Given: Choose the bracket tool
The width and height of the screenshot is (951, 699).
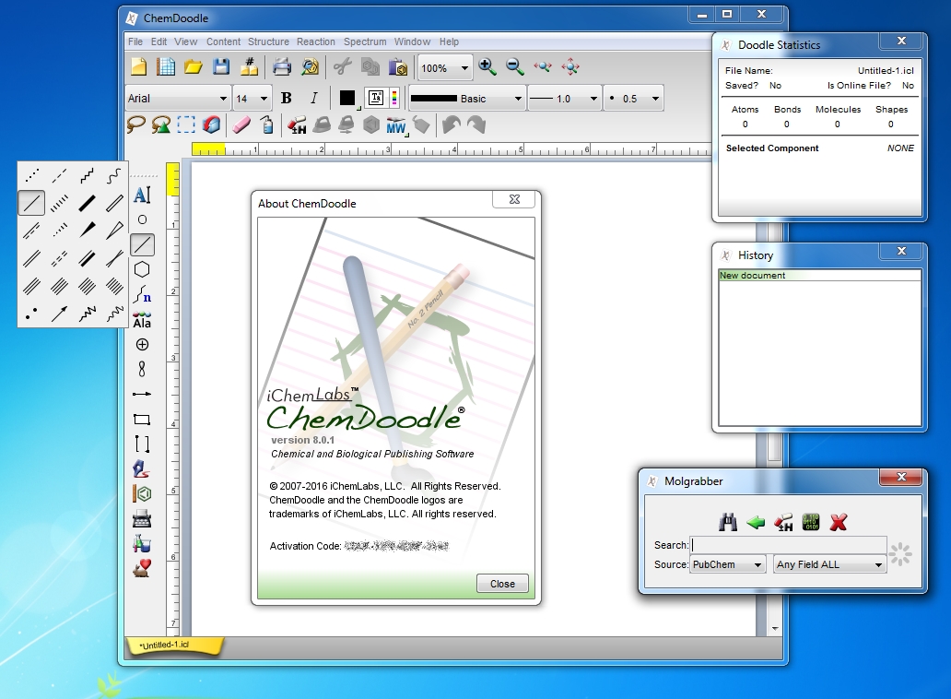Looking at the screenshot, I should click(x=142, y=444).
